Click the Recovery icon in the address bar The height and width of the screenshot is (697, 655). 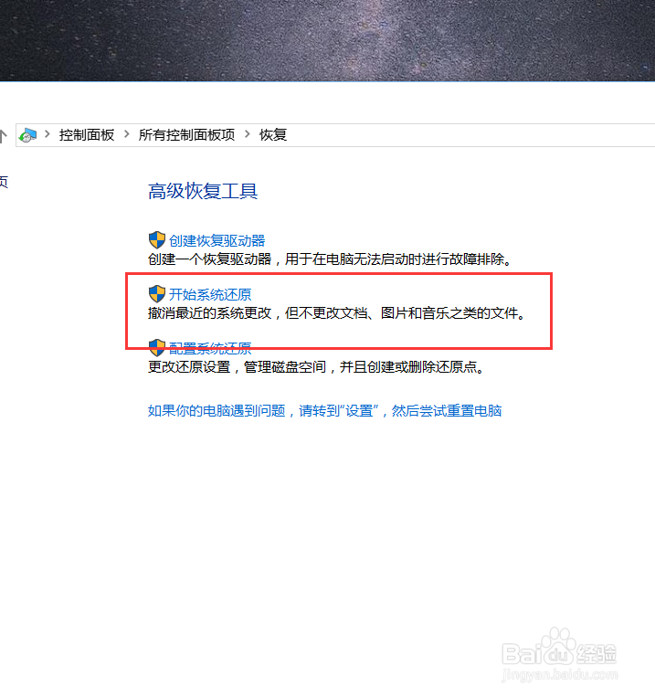(x=27, y=135)
